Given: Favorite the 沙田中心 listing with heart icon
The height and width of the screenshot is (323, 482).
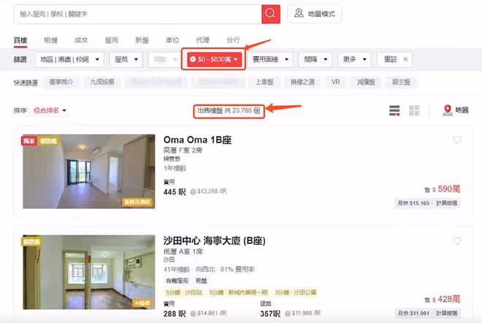Looking at the screenshot, I should coord(457,241).
